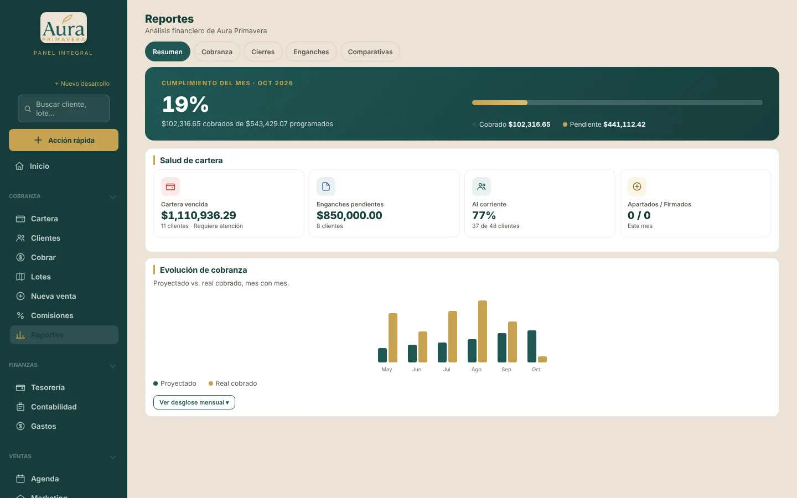Image resolution: width=797 pixels, height=498 pixels.
Task: Click the Lotes map icon
Action: 20,277
